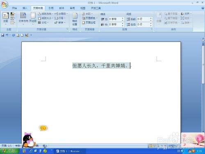This screenshot has height=154, width=205.
Task: Open the 水印 watermark dropdown
Action: point(87,14)
